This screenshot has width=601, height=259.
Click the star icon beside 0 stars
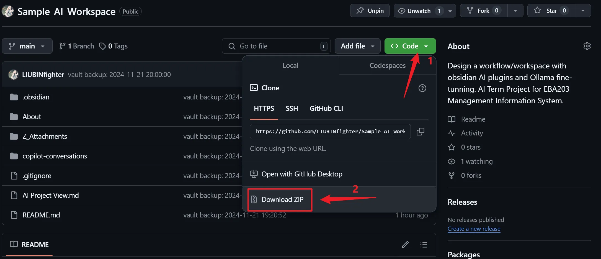pyautogui.click(x=452, y=147)
